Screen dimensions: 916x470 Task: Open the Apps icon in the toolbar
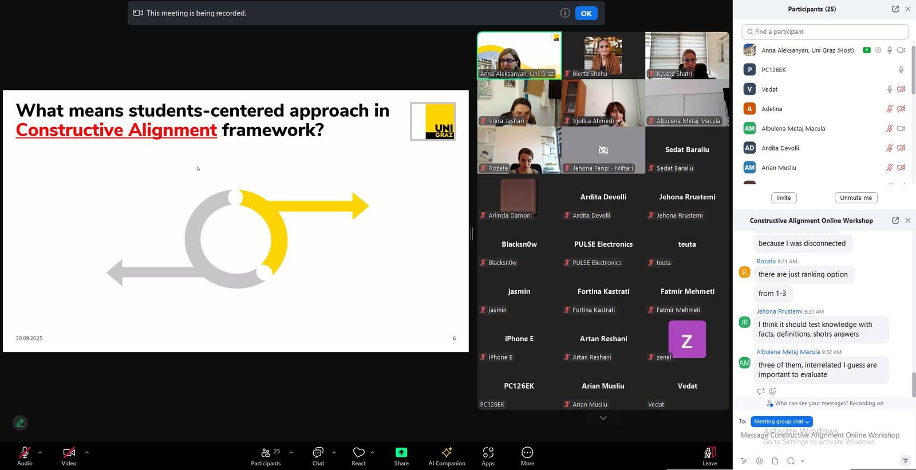click(x=488, y=456)
